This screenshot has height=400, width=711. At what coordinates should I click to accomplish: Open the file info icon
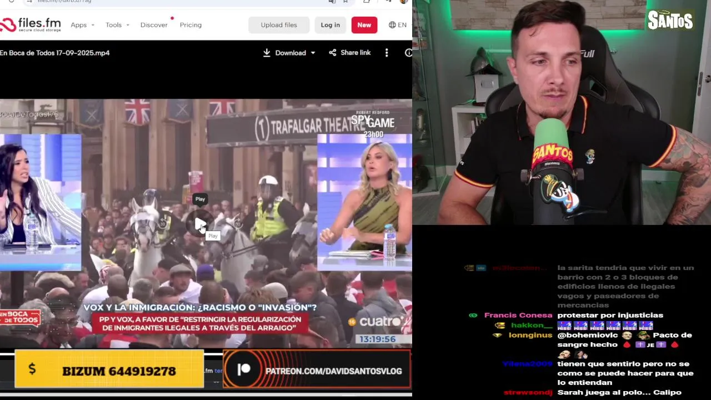409,53
